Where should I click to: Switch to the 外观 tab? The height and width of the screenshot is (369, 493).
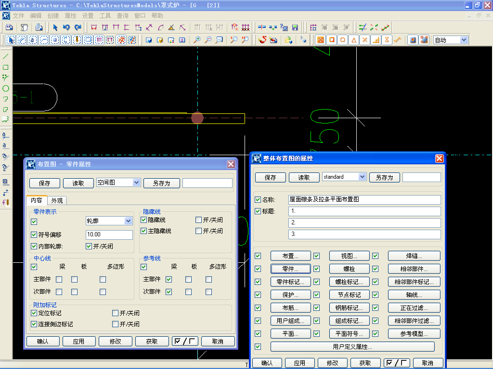(57, 200)
